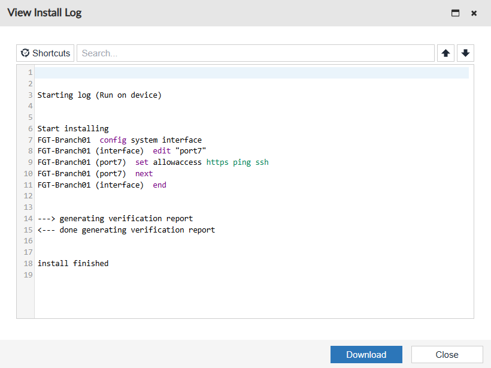The height and width of the screenshot is (368, 491).
Task: Click the downward search navigation arrow
Action: tap(465, 53)
